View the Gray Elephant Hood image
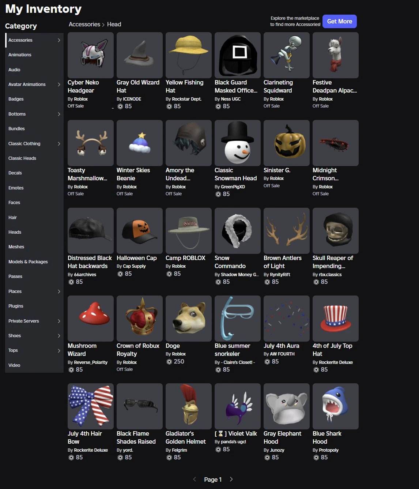Image resolution: width=419 pixels, height=489 pixels. point(287,406)
